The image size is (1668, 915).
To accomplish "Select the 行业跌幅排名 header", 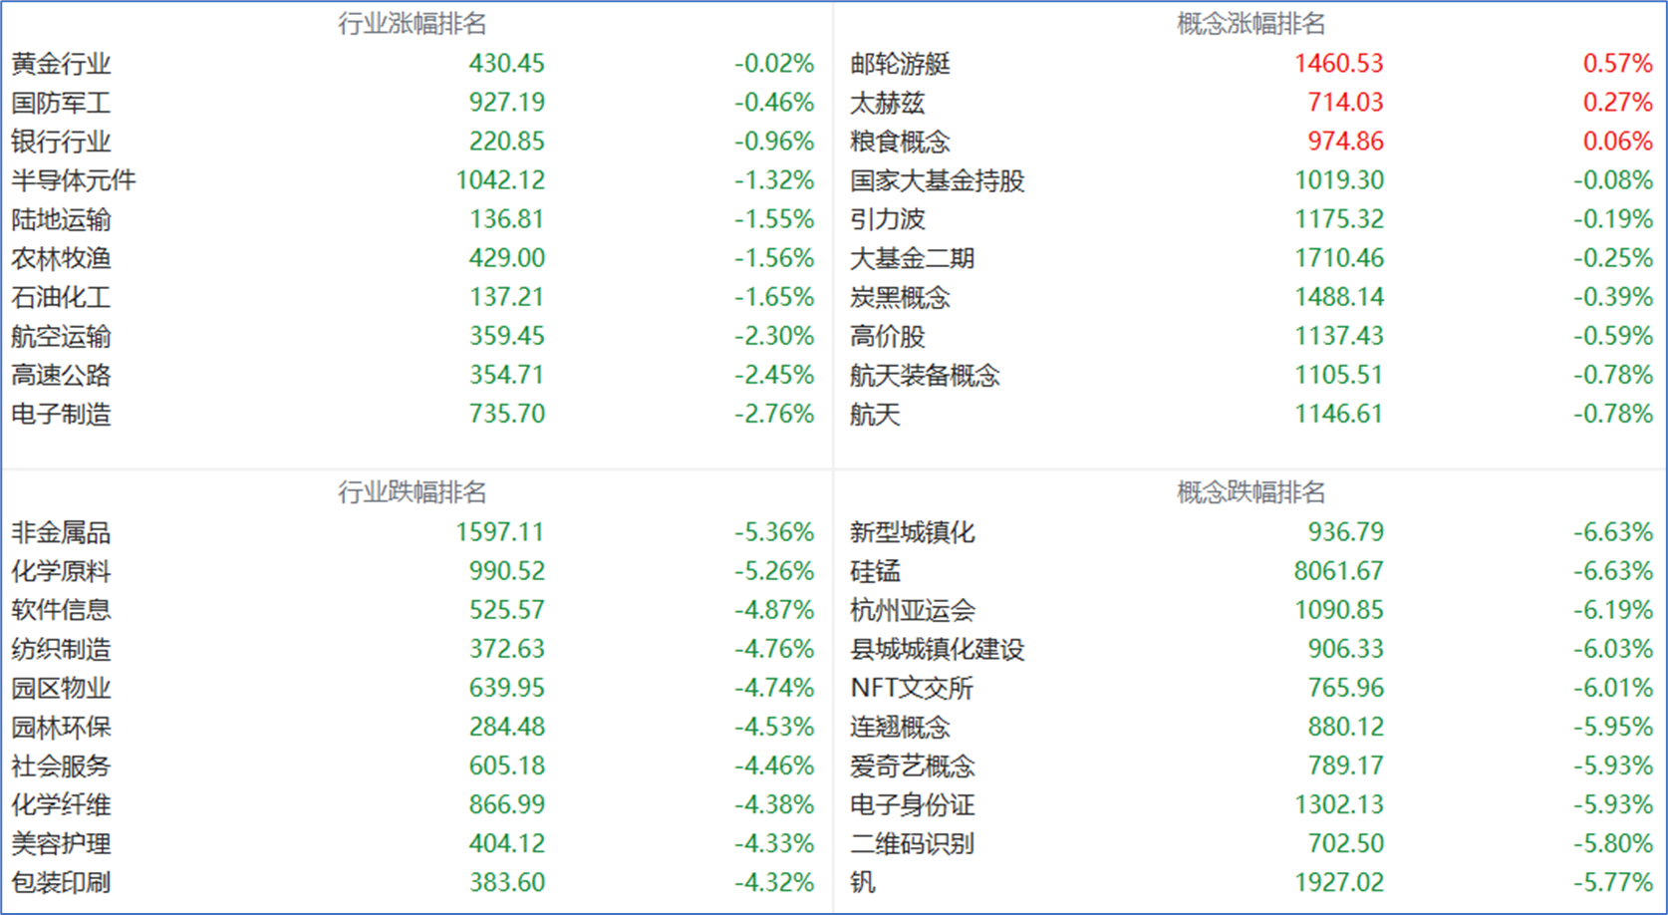I will (x=412, y=491).
